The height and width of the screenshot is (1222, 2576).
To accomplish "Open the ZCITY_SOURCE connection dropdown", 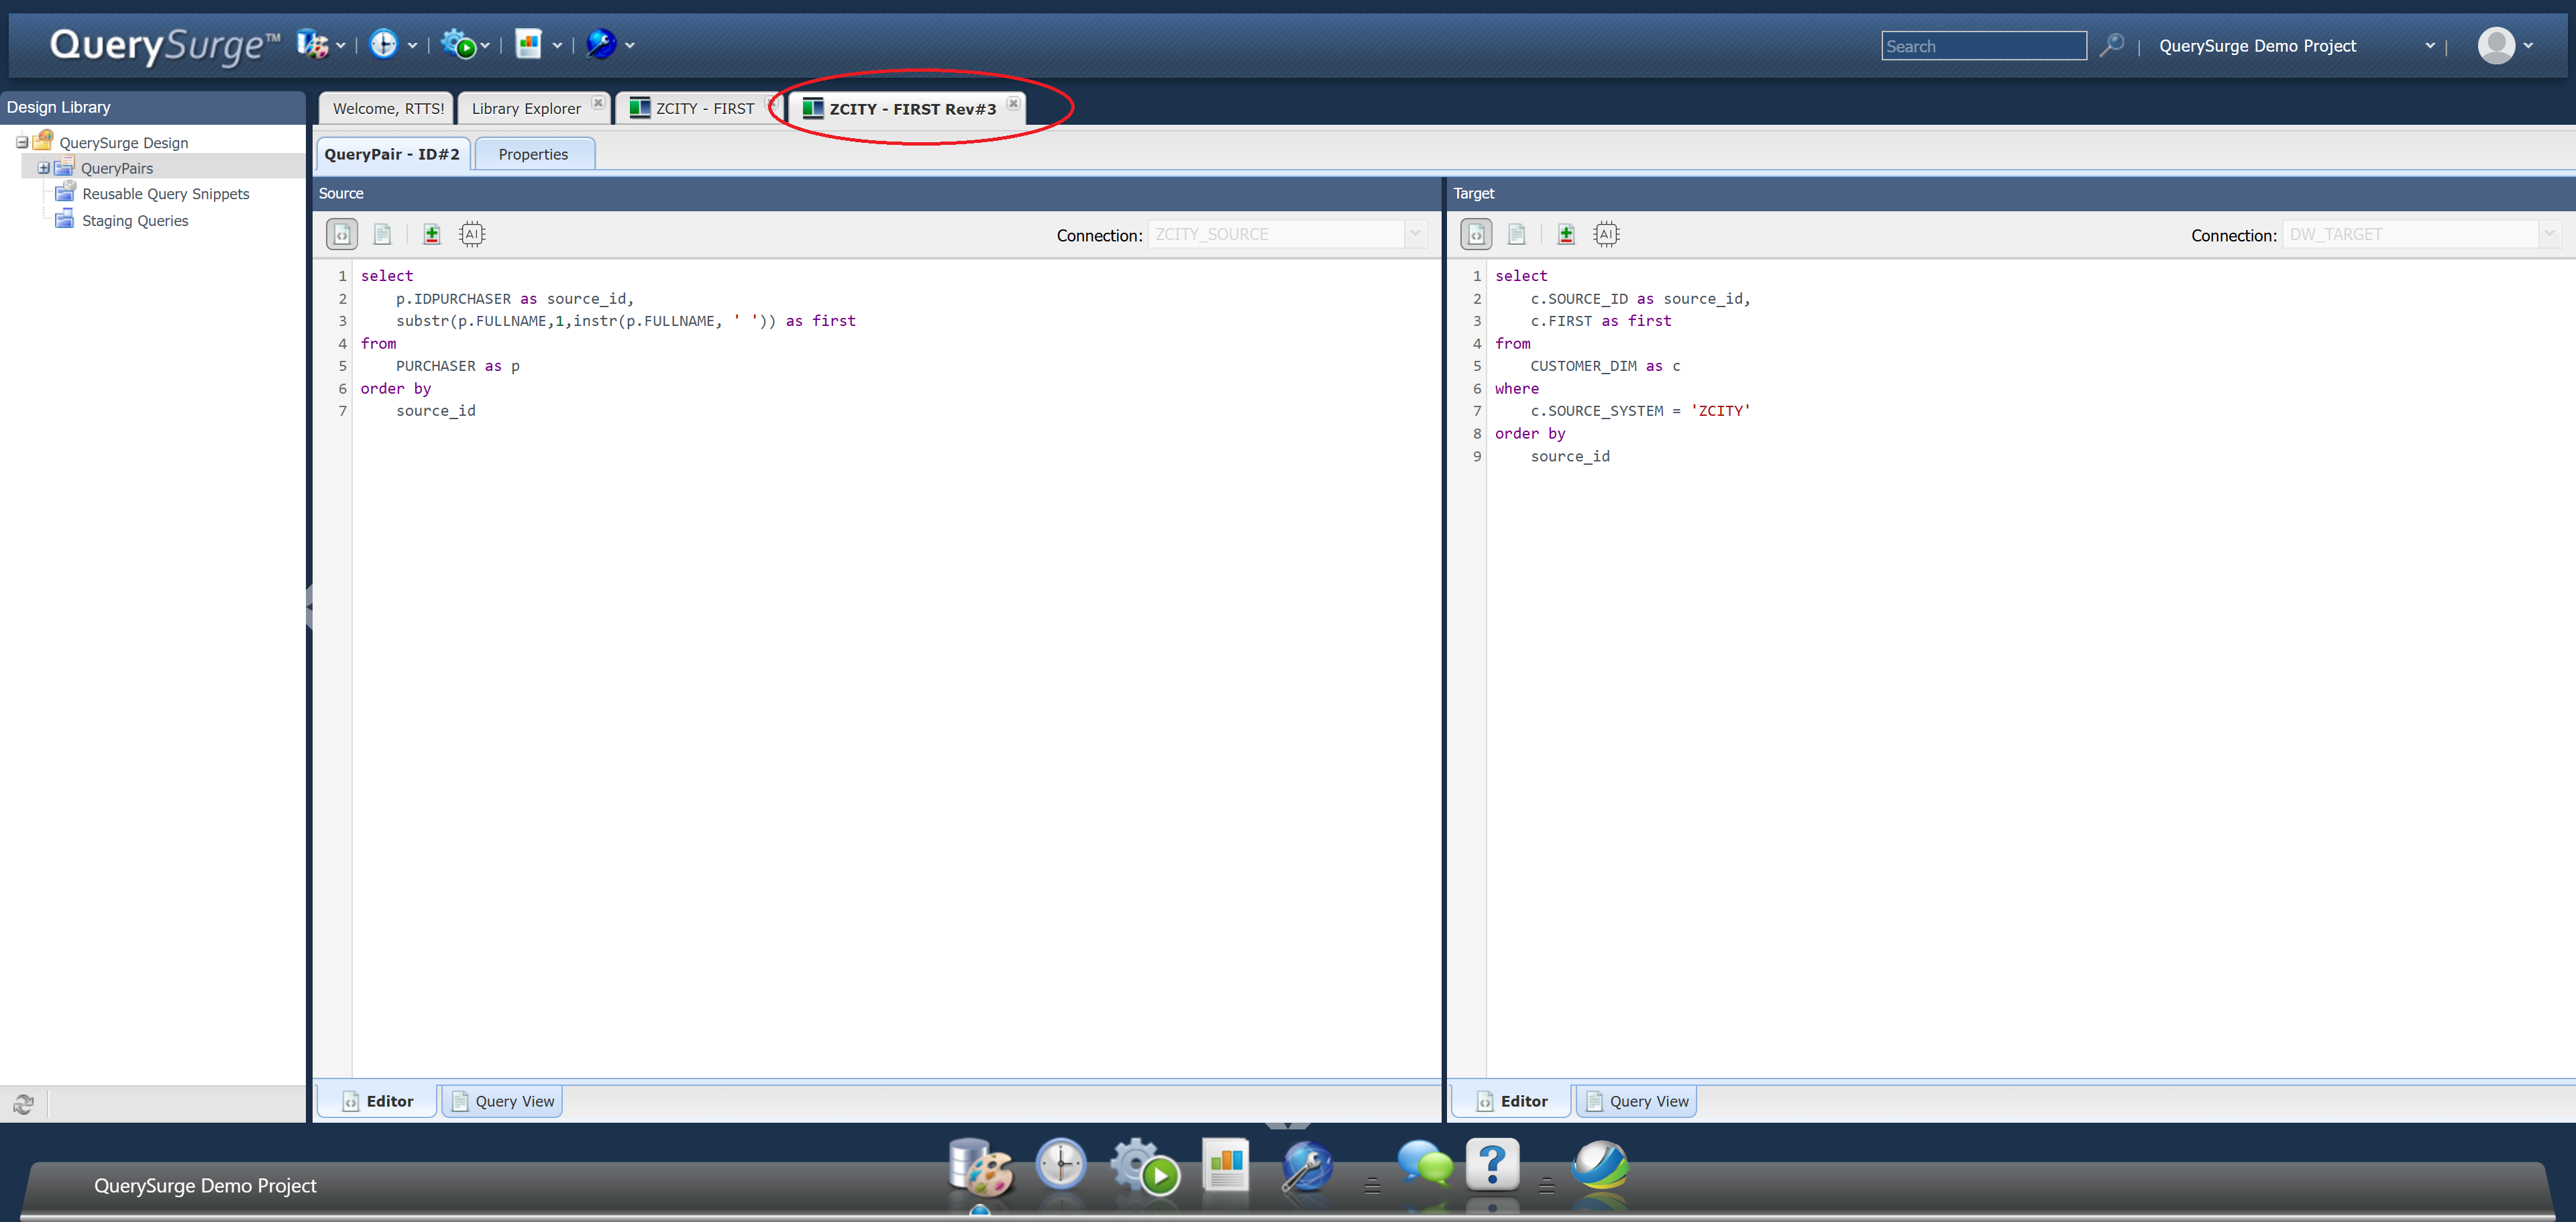I will 1415,234.
